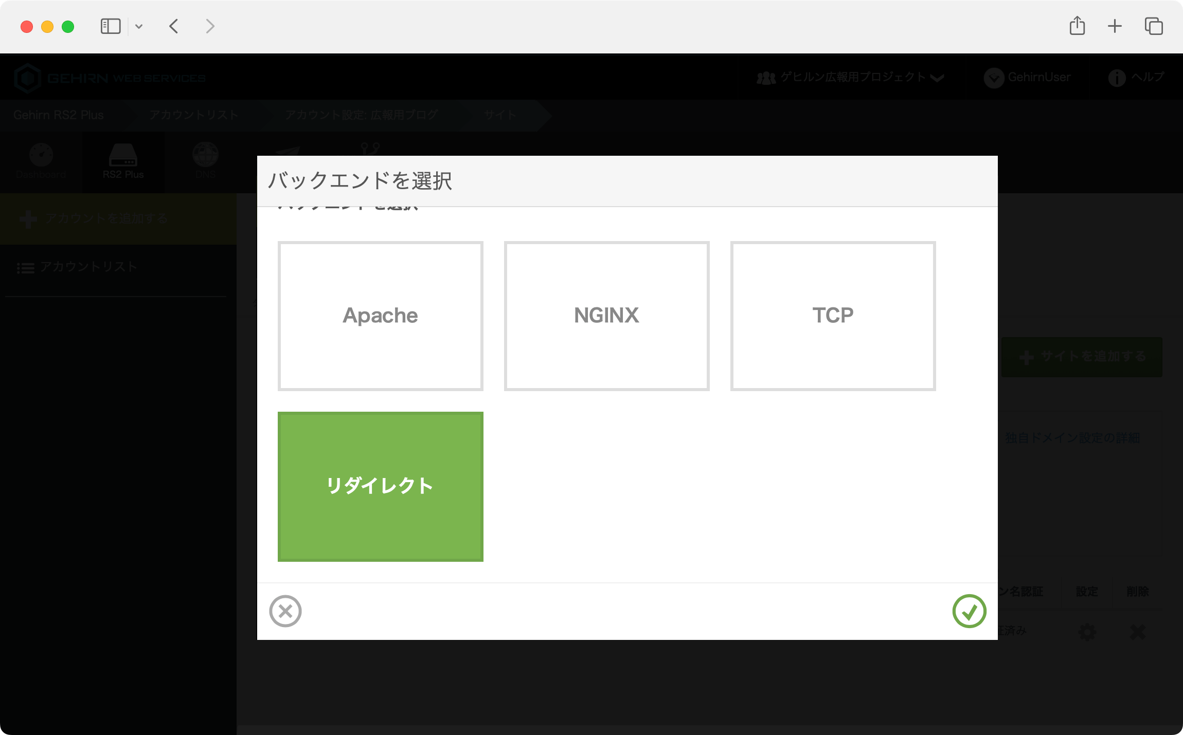Image resolution: width=1183 pixels, height=735 pixels.
Task: Delete the site using the X icon
Action: (1138, 631)
